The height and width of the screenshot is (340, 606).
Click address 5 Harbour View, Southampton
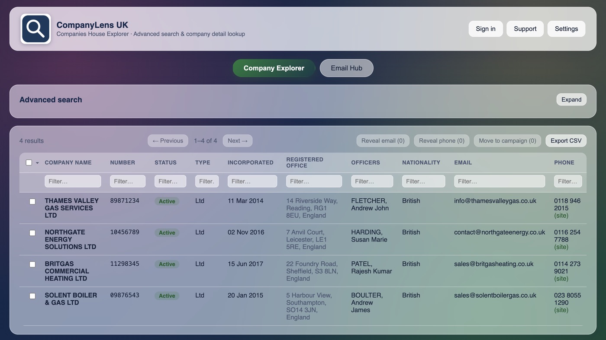coord(309,306)
